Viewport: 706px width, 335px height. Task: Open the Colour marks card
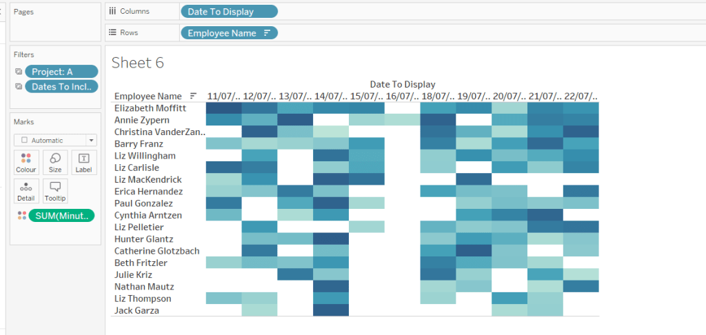[26, 162]
